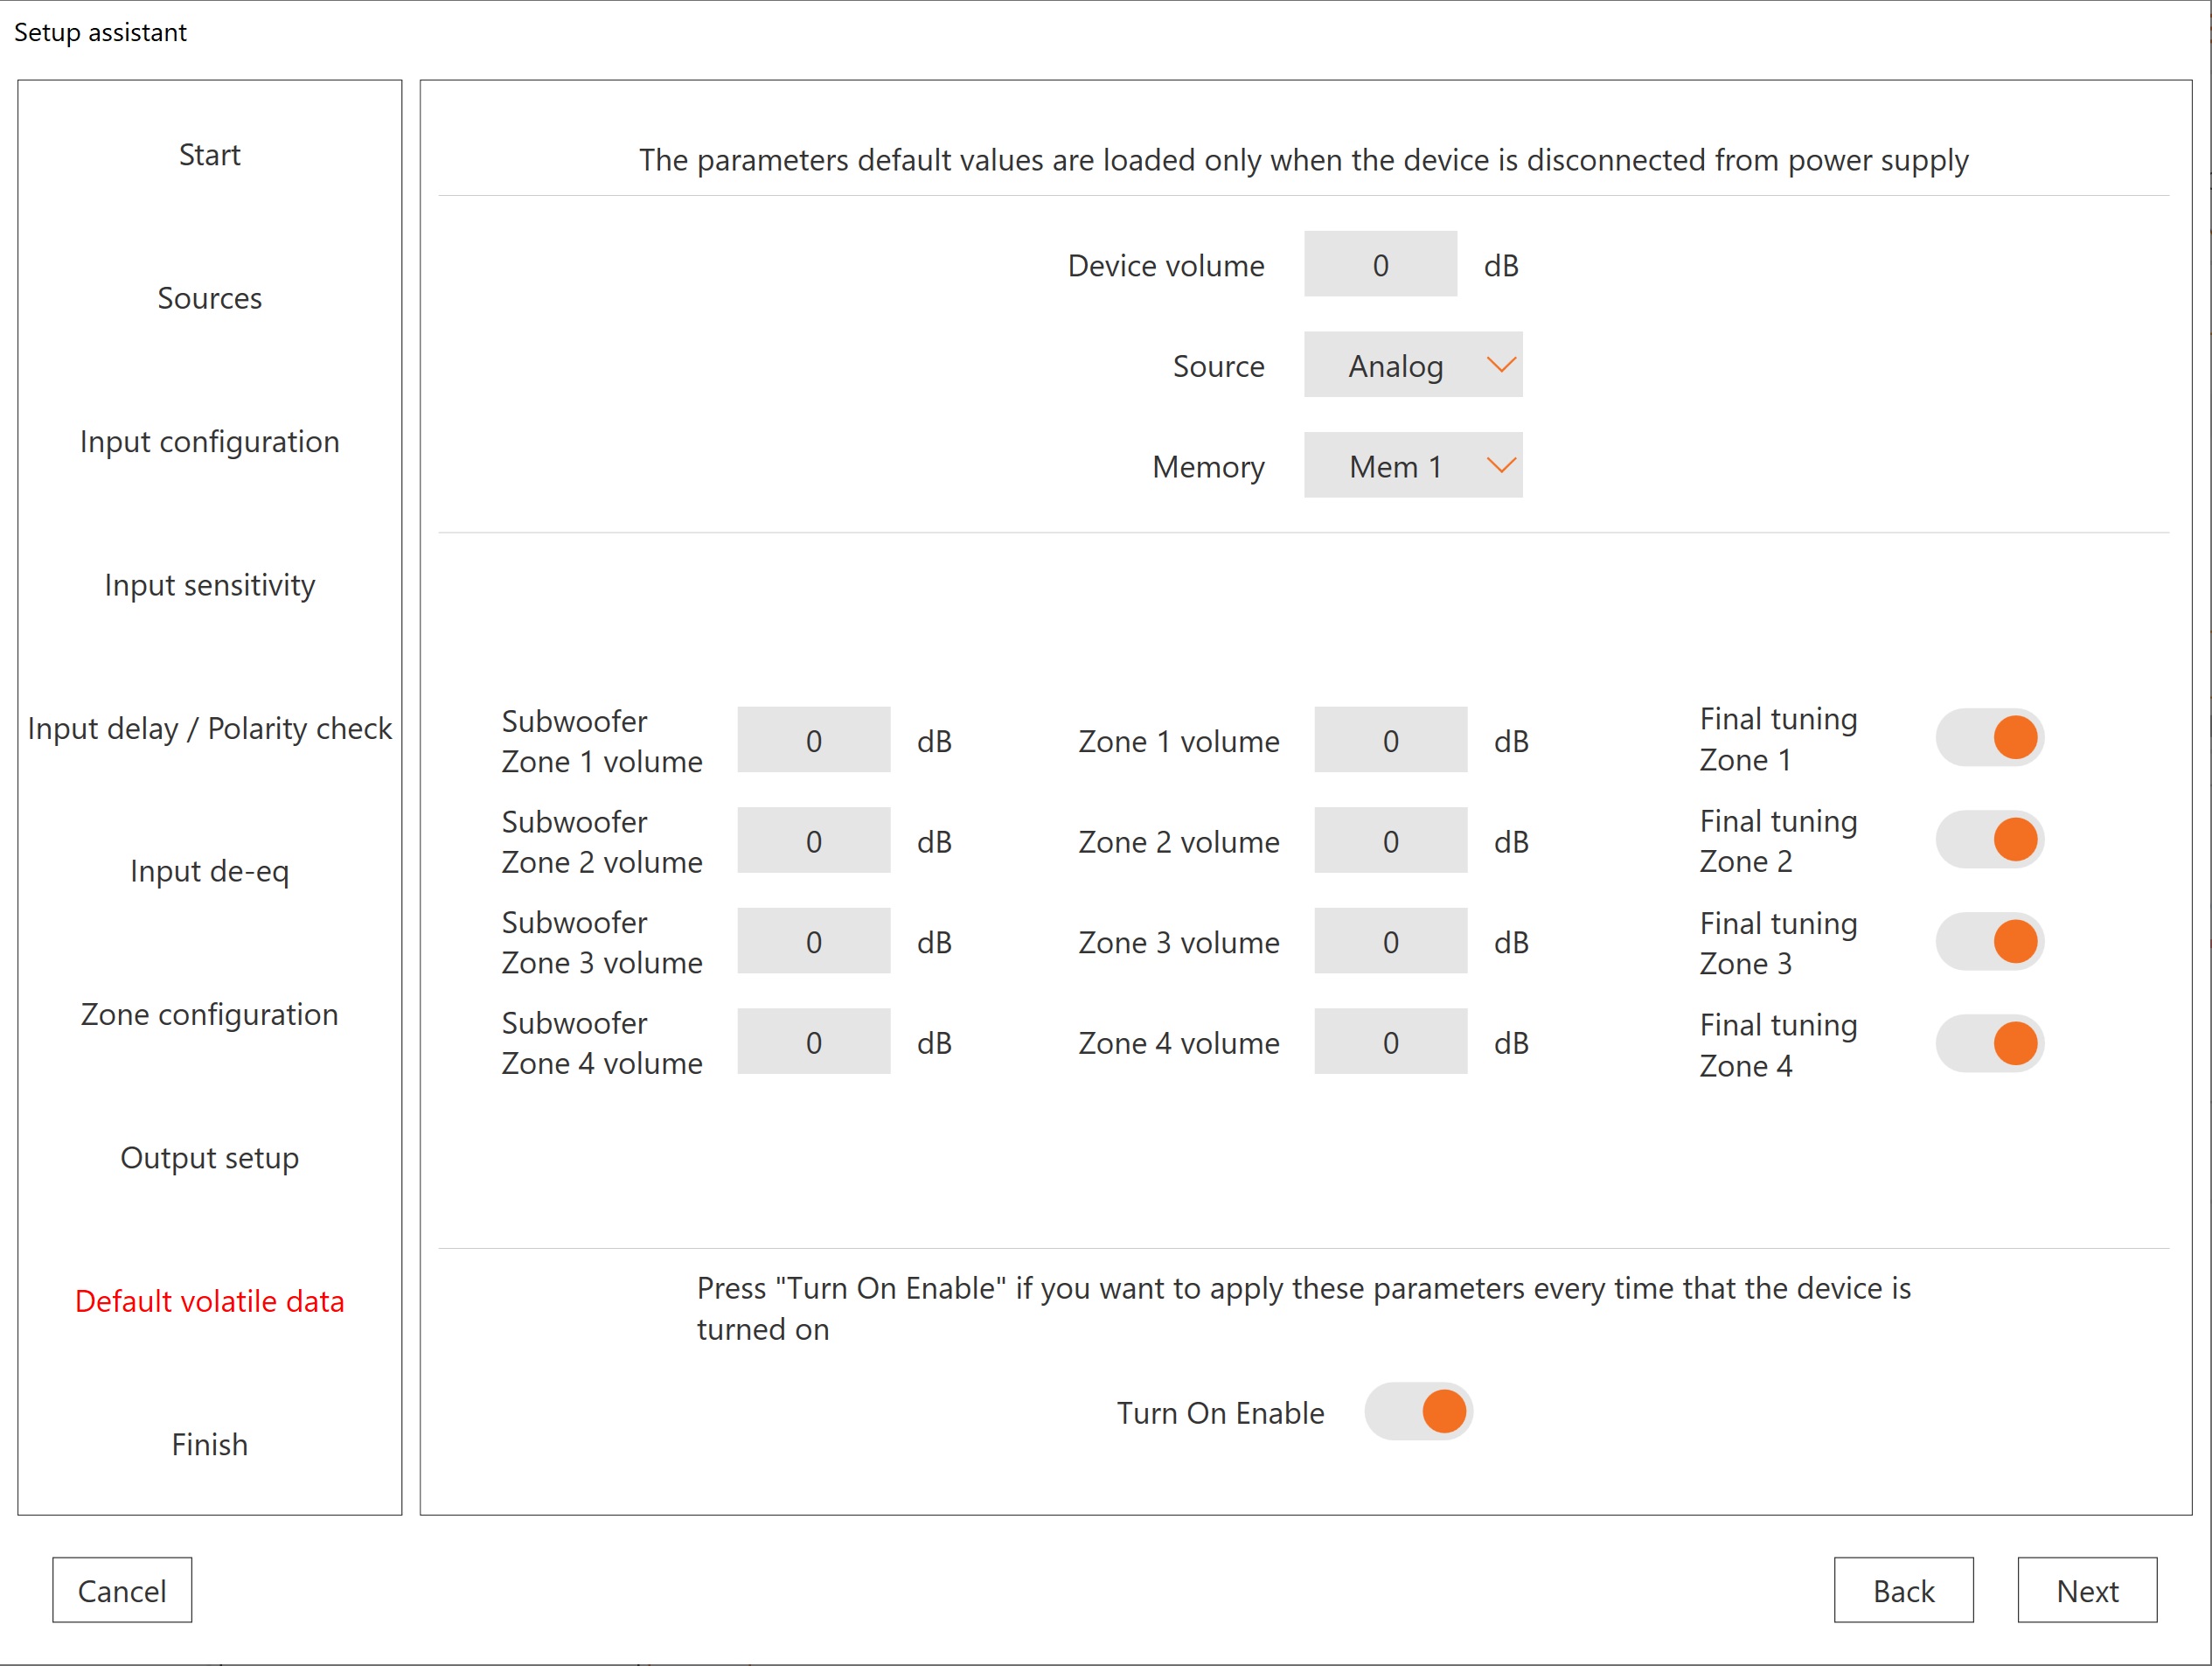The width and height of the screenshot is (2212, 1666).
Task: Click the Device volume field
Action: (x=1379, y=265)
